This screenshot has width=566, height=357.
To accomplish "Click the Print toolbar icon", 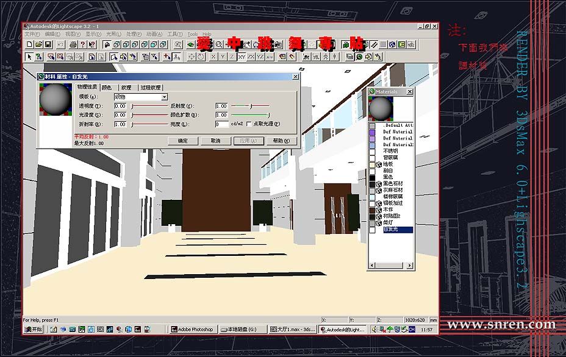I will pyautogui.click(x=73, y=44).
